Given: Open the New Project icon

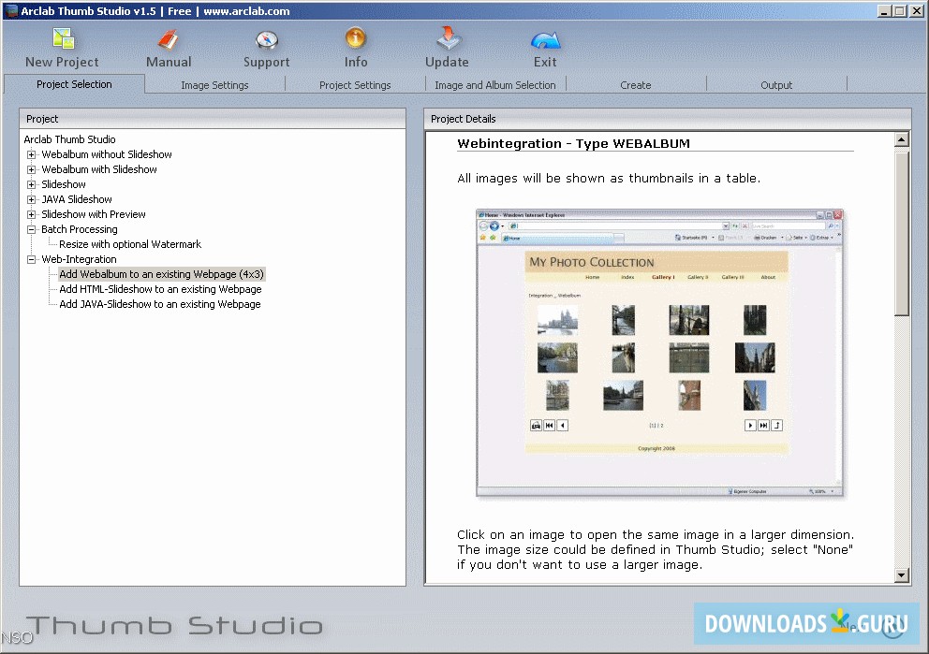Looking at the screenshot, I should pos(62,39).
